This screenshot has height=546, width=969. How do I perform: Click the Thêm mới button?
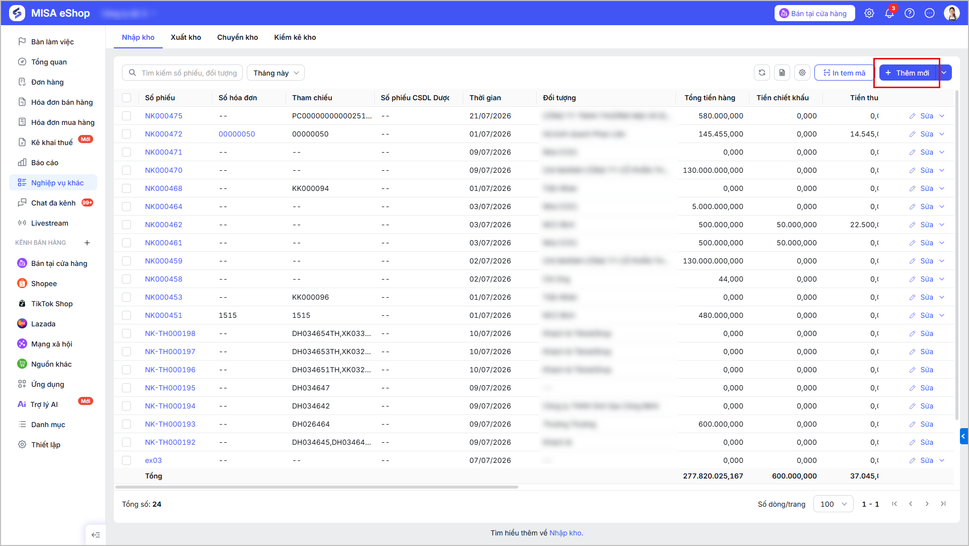pos(907,73)
